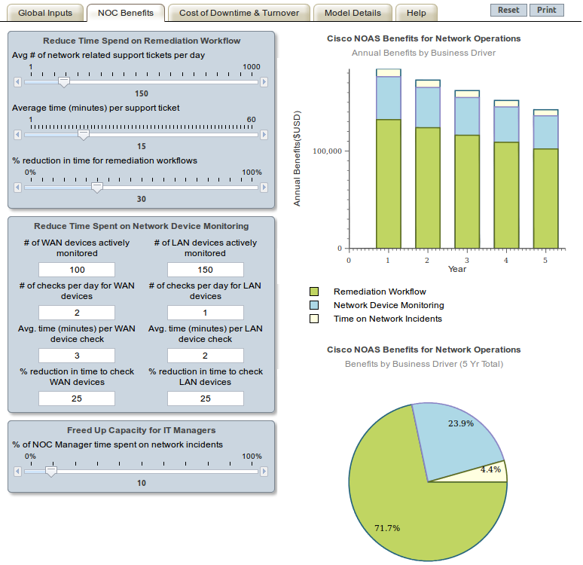
Task: Click the '100,000' axis label
Action: 327,151
